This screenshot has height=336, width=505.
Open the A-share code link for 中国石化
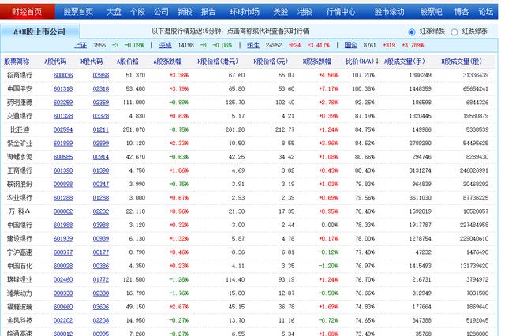point(63,266)
